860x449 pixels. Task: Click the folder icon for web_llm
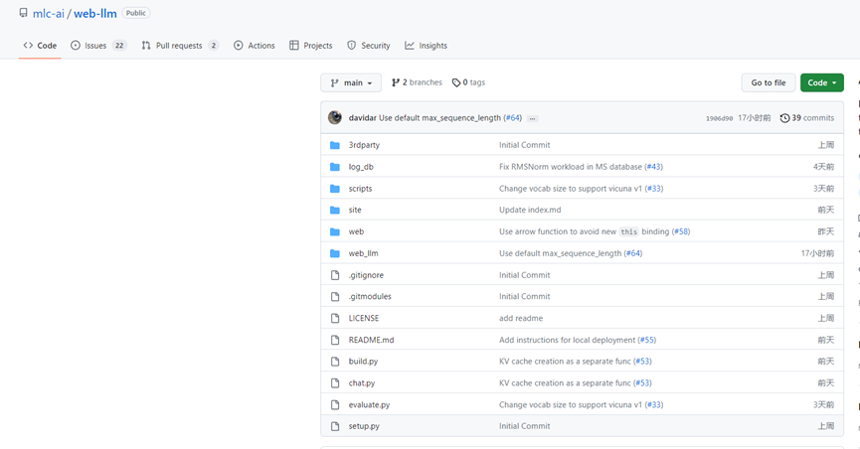click(335, 253)
